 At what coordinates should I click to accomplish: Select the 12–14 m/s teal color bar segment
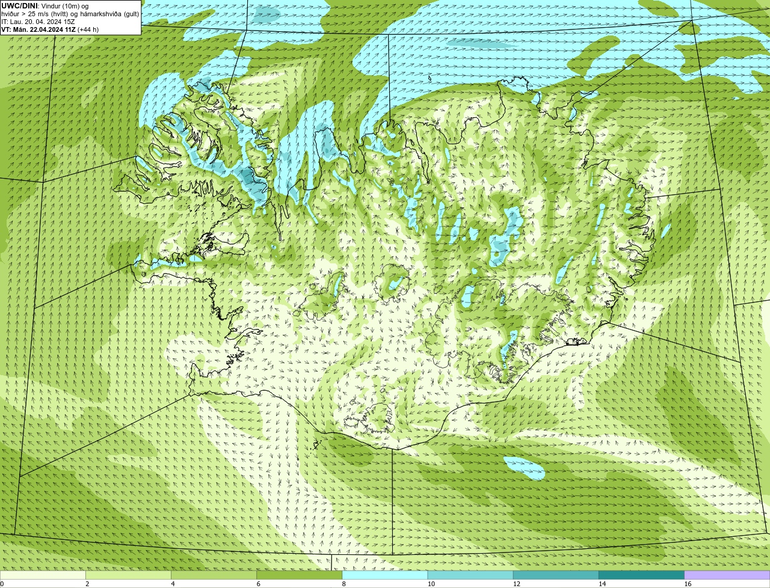(x=556, y=575)
